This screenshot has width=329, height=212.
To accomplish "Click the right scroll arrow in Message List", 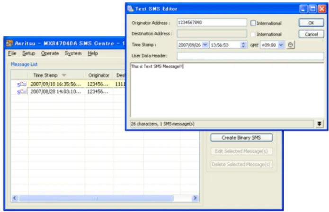I will click(x=195, y=198).
